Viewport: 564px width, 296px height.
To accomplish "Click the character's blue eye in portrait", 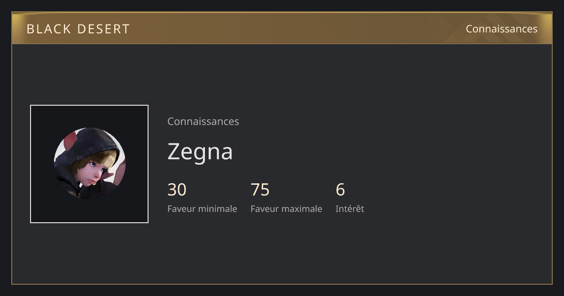I will (93, 165).
